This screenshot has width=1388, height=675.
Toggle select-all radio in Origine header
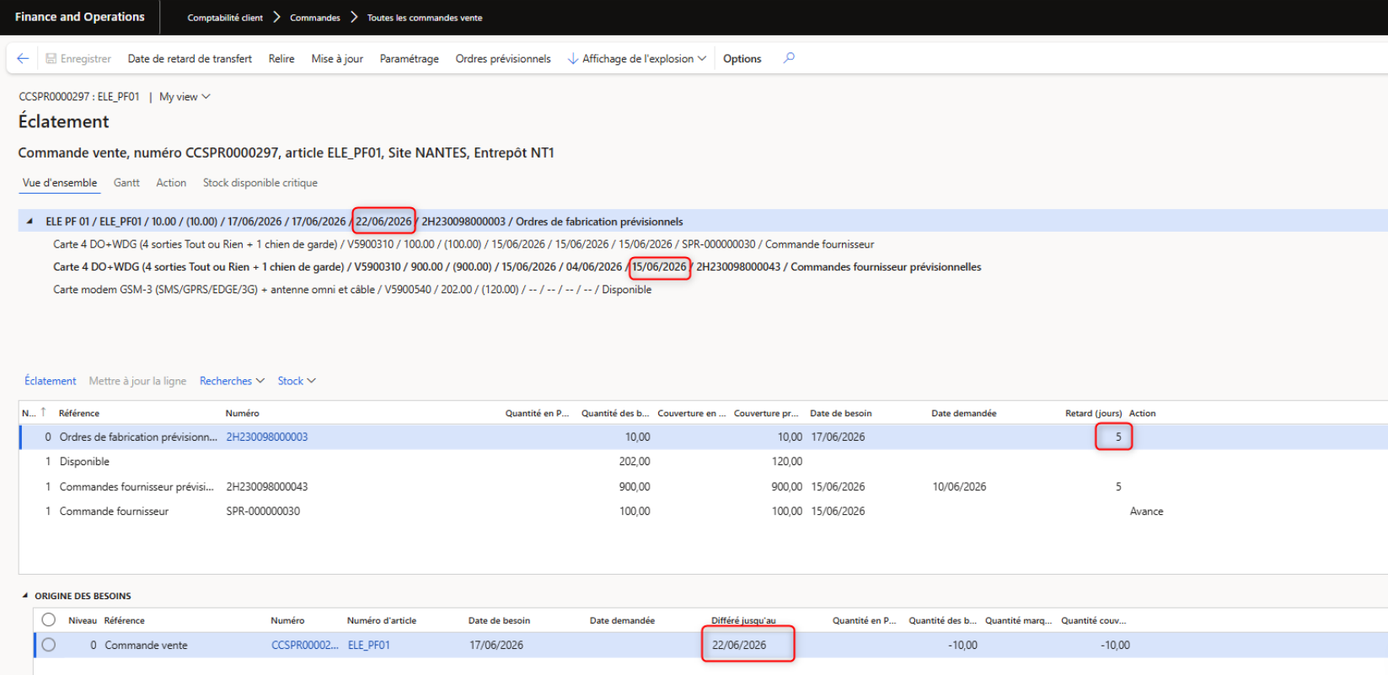pos(49,620)
